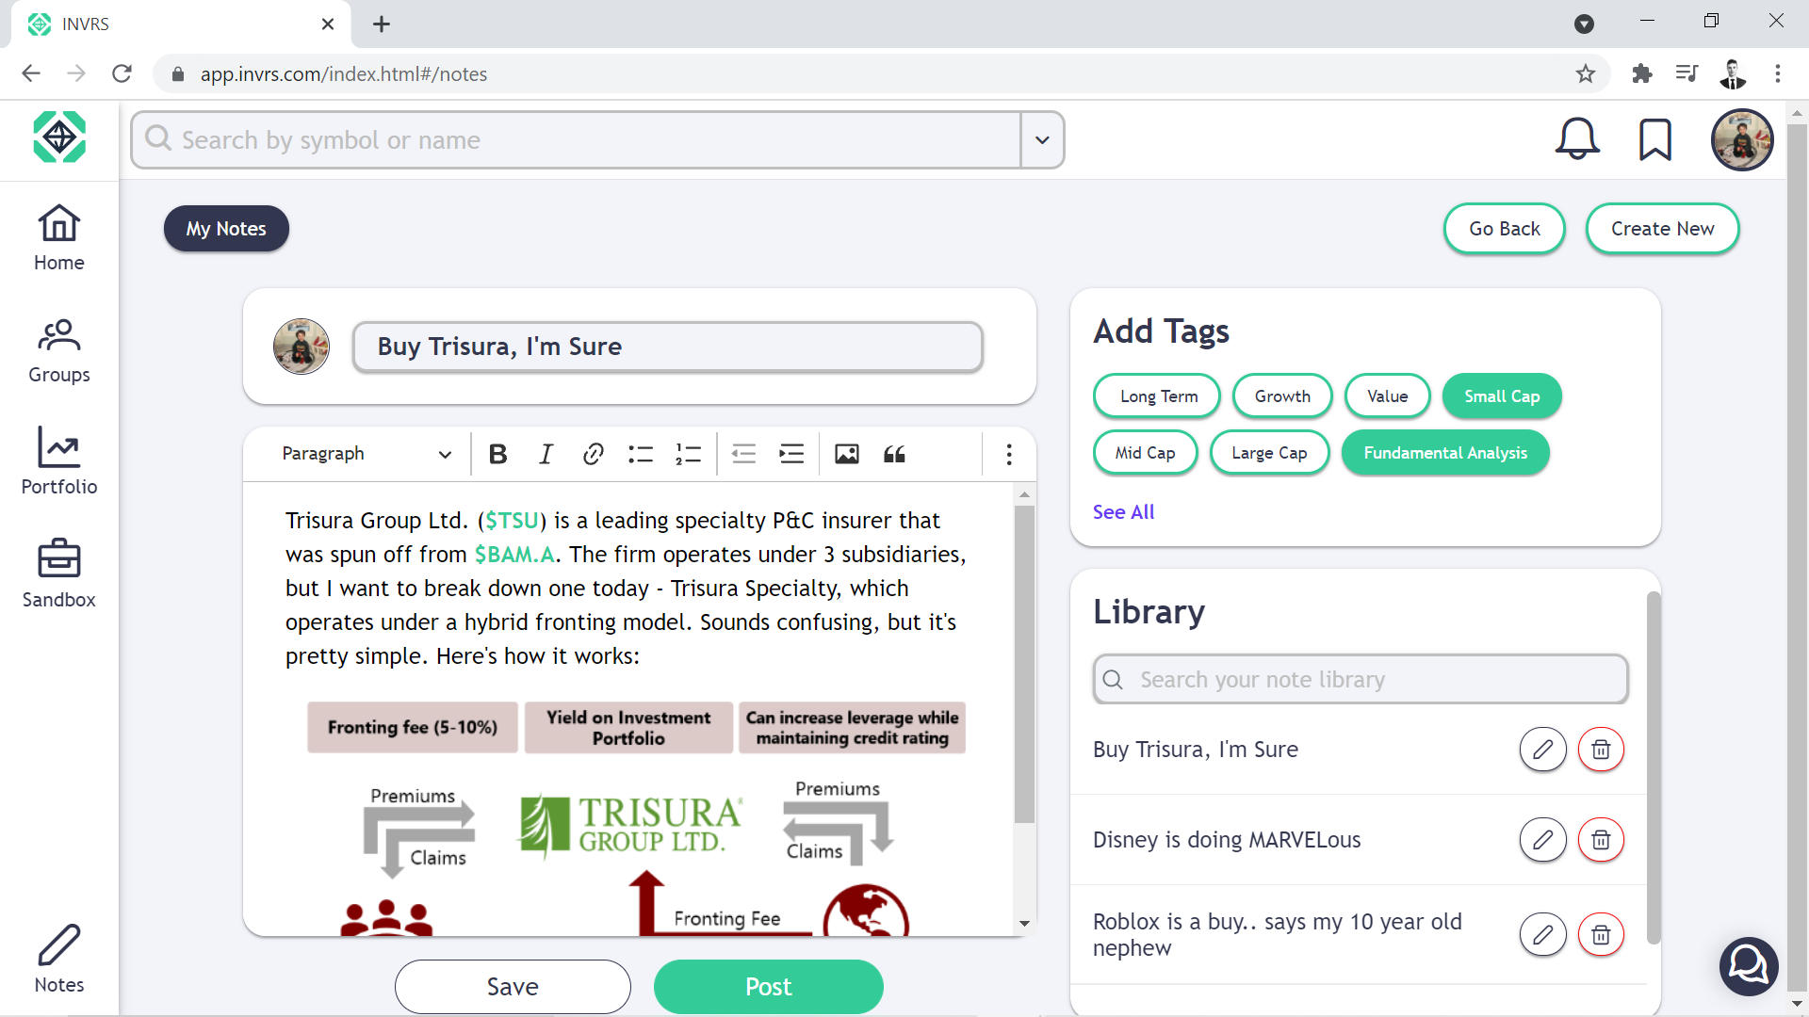The height and width of the screenshot is (1017, 1809).
Task: Deselect the Fundamental Analysis tag
Action: [x=1445, y=453]
